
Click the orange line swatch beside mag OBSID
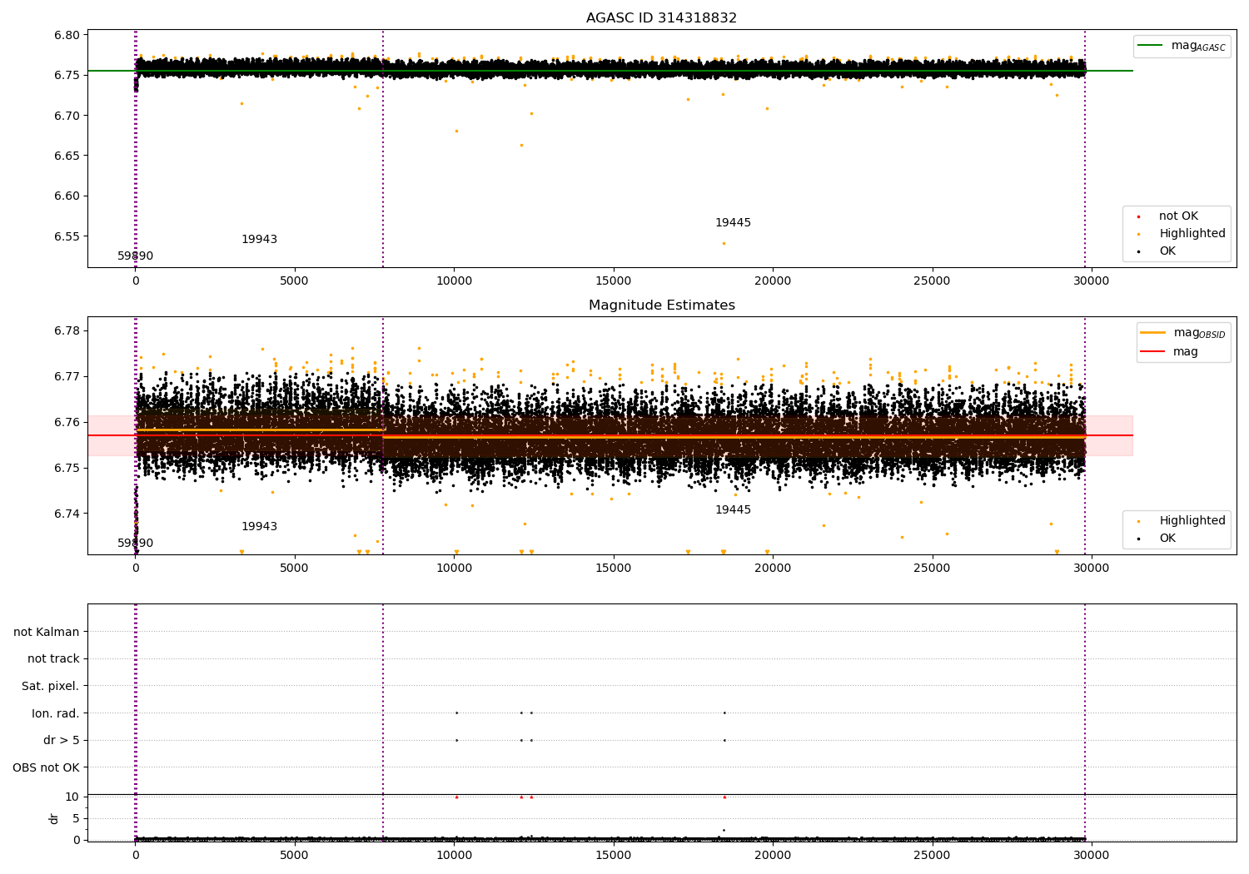click(1152, 333)
